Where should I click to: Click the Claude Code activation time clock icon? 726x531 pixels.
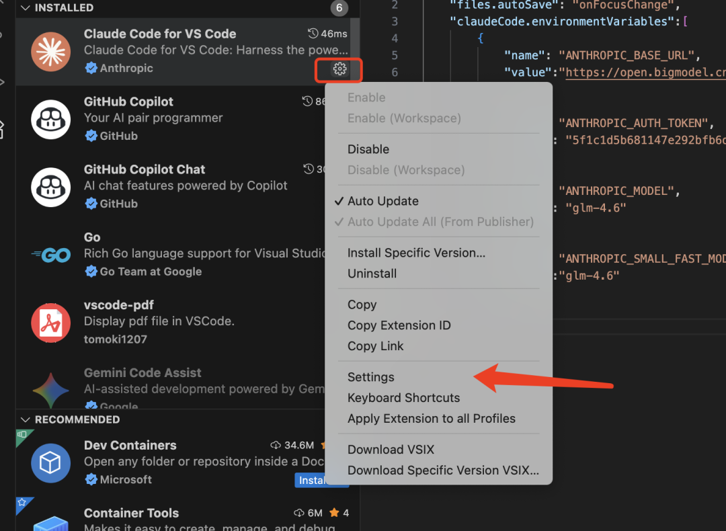click(x=313, y=34)
